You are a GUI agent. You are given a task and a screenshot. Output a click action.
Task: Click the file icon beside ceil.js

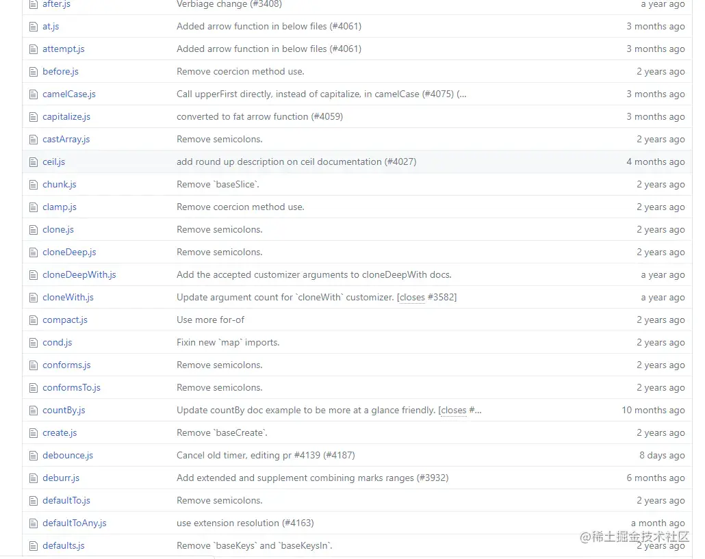click(34, 161)
